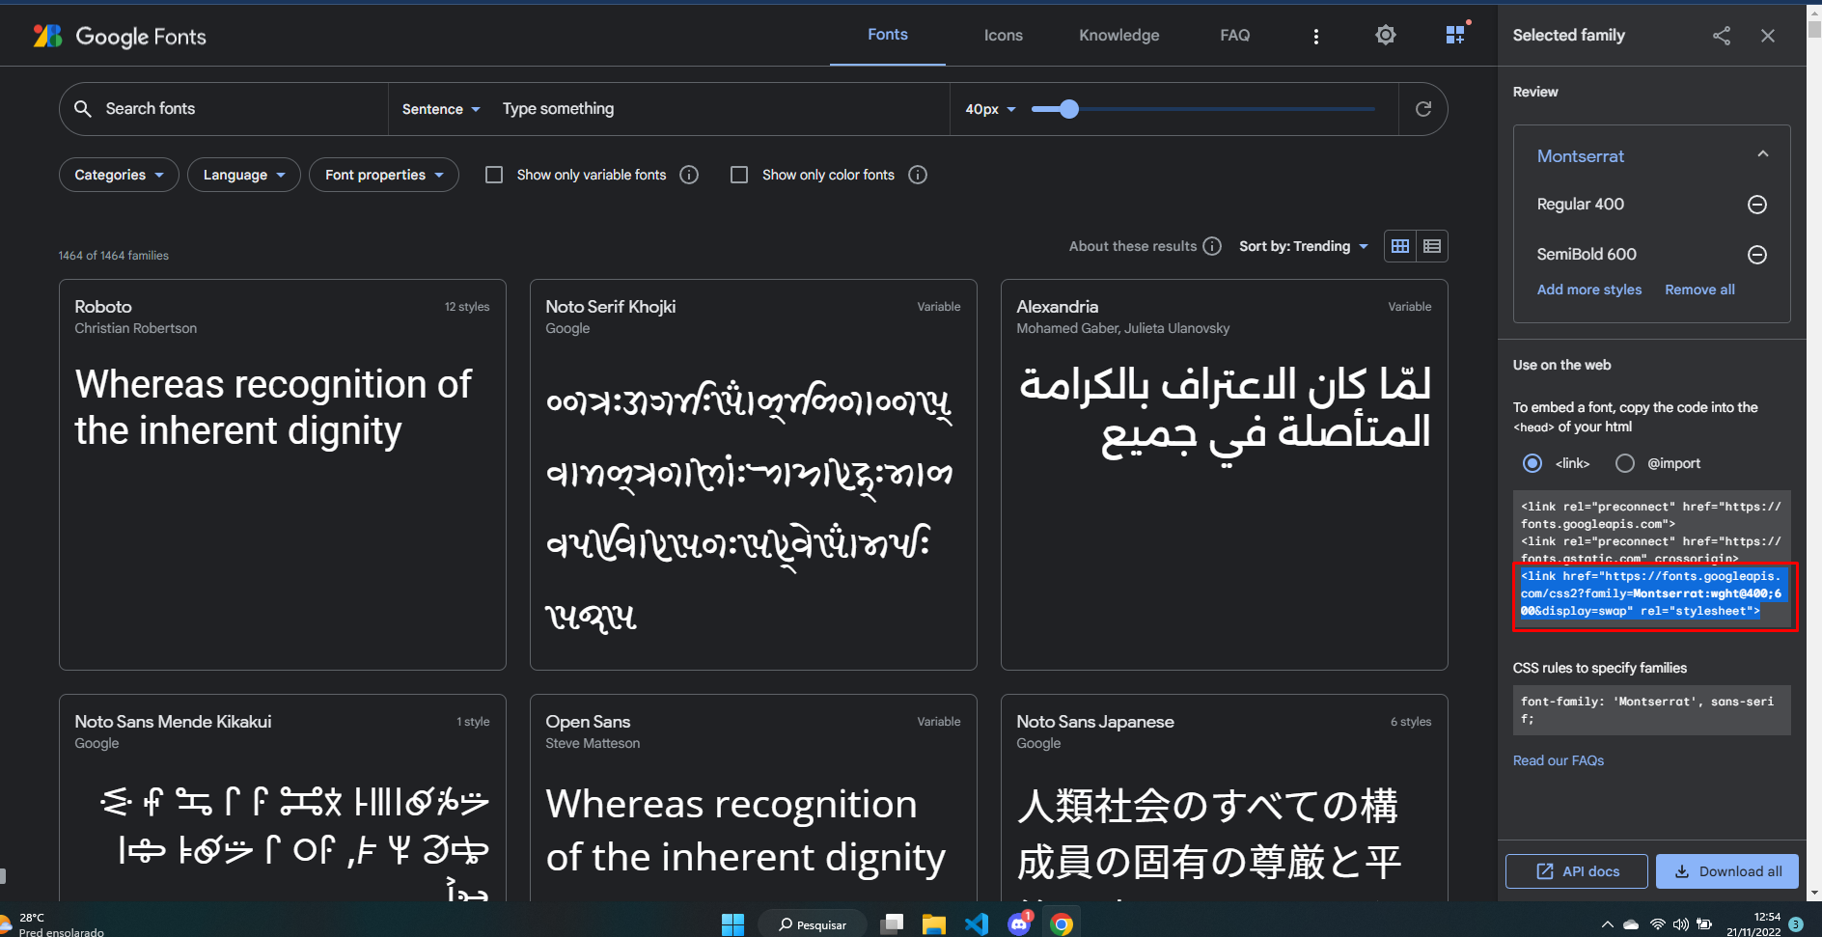Click Chrome icon in taskbar
This screenshot has width=1822, height=937.
[x=1062, y=924]
